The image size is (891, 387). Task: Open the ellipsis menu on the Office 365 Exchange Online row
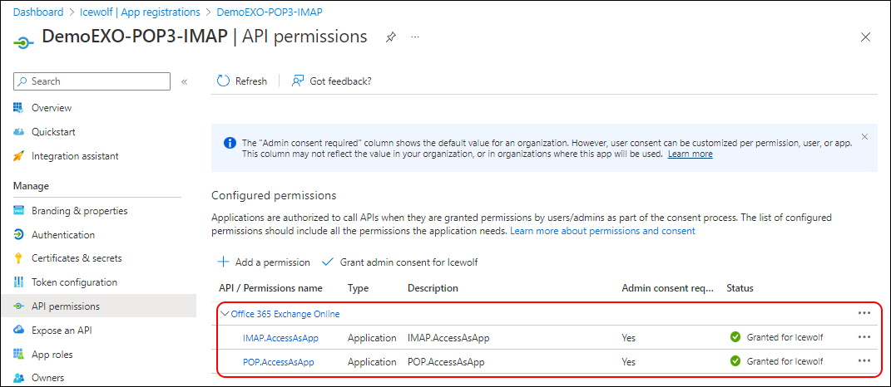pos(864,313)
